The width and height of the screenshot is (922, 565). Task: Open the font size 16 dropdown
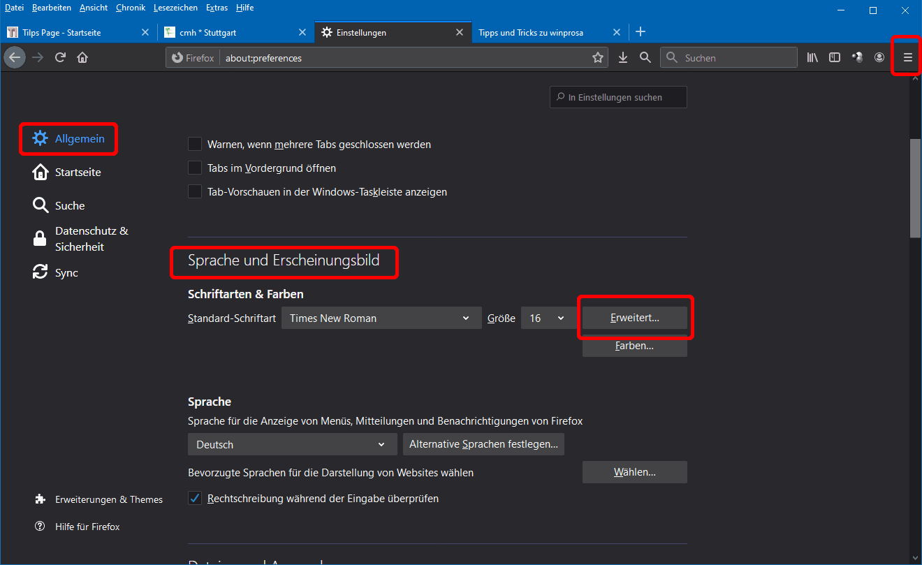pyautogui.click(x=546, y=318)
